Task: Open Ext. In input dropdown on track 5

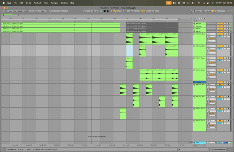Action: click(x=211, y=34)
